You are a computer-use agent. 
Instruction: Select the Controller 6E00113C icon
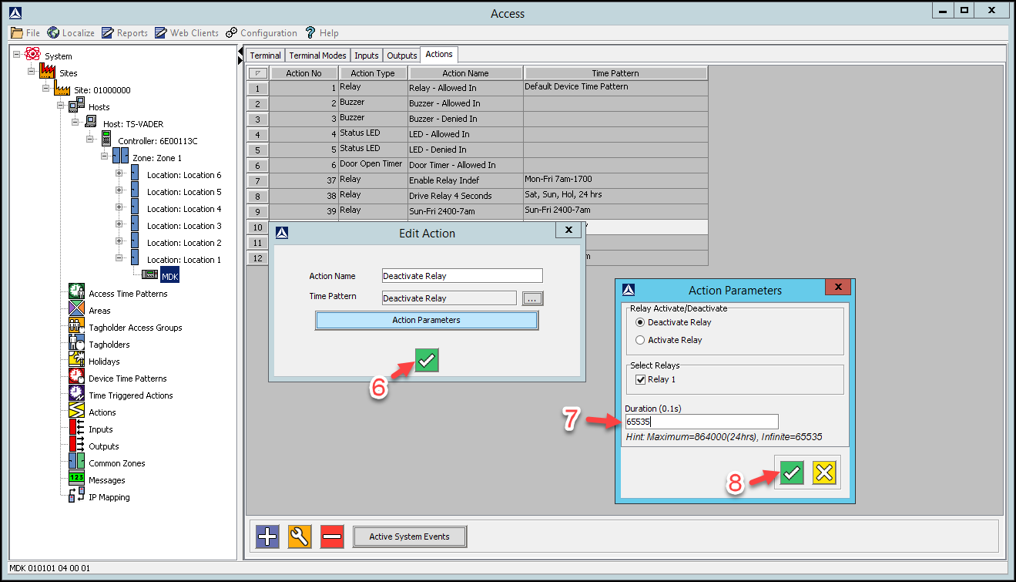click(x=106, y=140)
